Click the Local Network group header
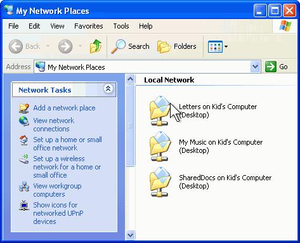Viewport: 300px width, 243px height. 169,80
